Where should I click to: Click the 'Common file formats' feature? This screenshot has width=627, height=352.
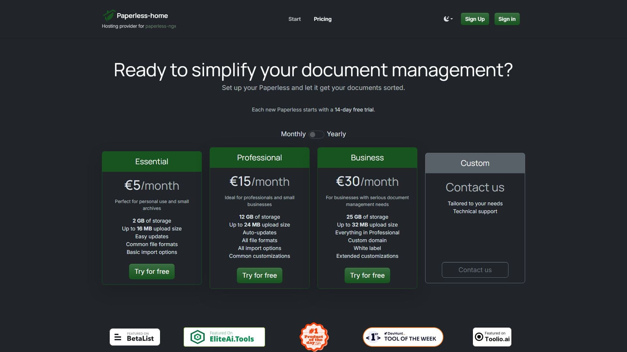(x=152, y=244)
